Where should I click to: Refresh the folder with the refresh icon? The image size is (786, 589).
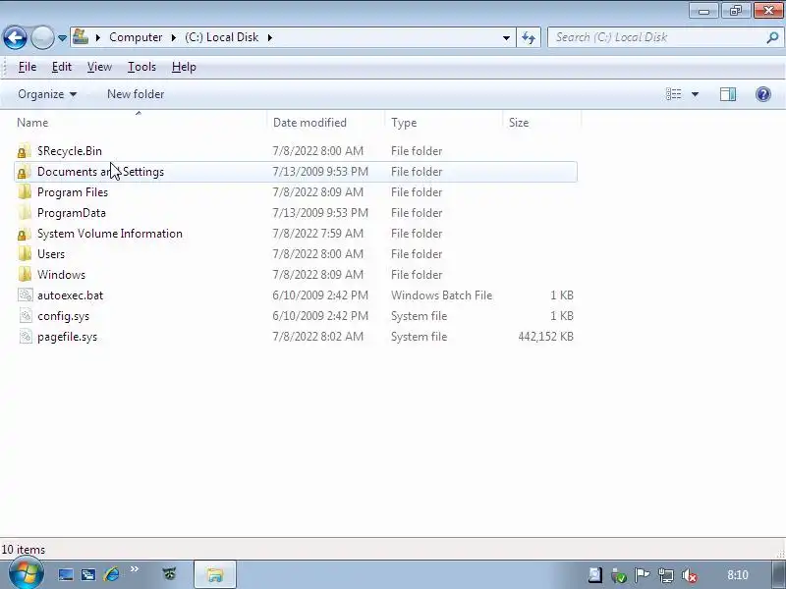pyautogui.click(x=529, y=37)
